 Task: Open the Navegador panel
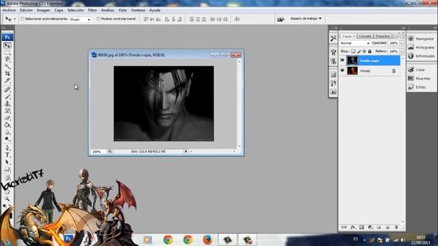pos(422,39)
